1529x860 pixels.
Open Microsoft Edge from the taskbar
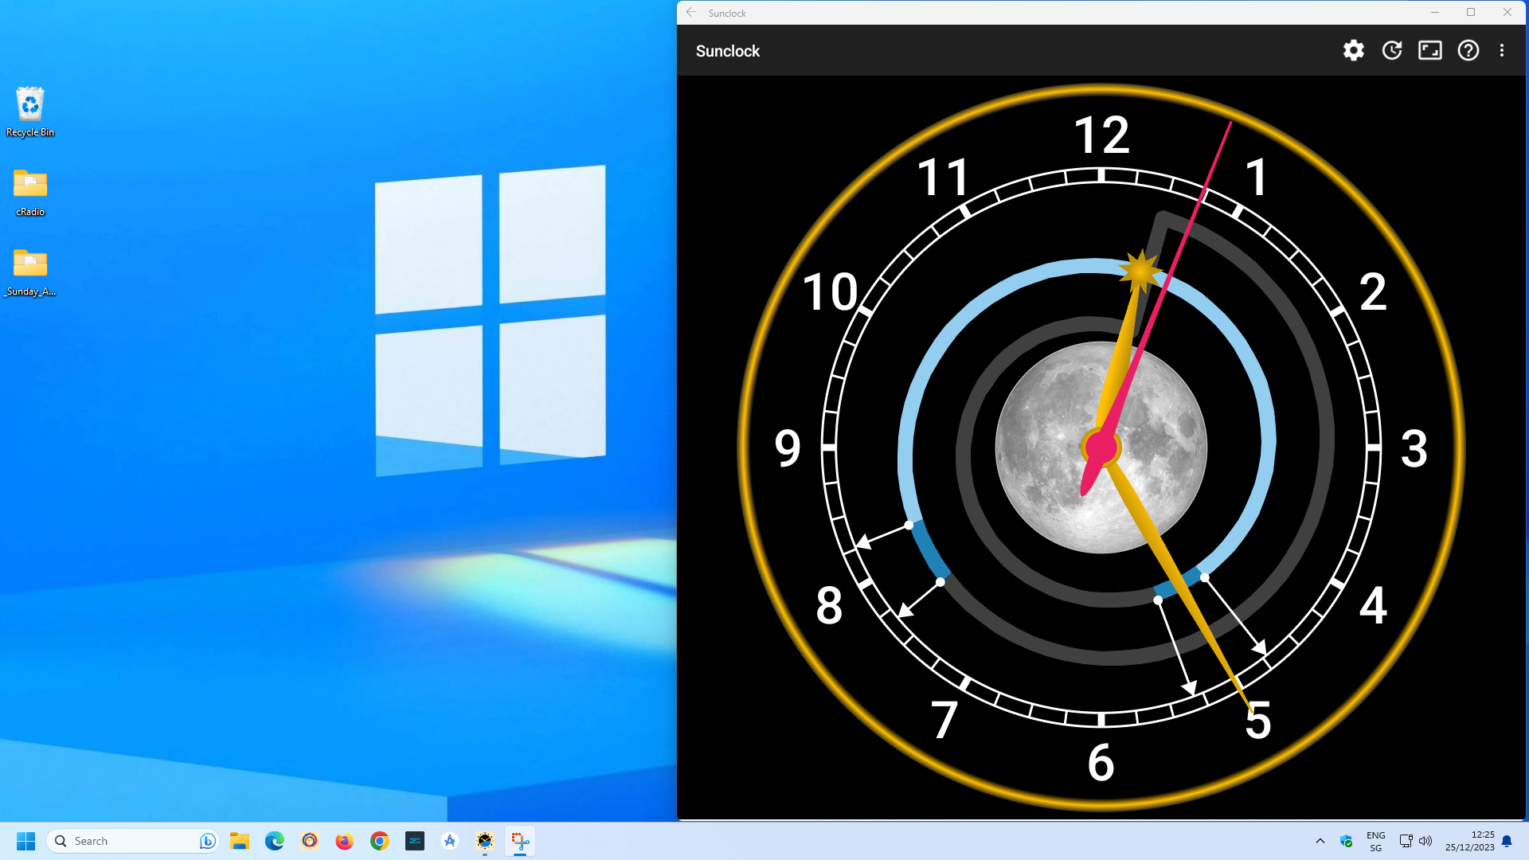(x=275, y=841)
